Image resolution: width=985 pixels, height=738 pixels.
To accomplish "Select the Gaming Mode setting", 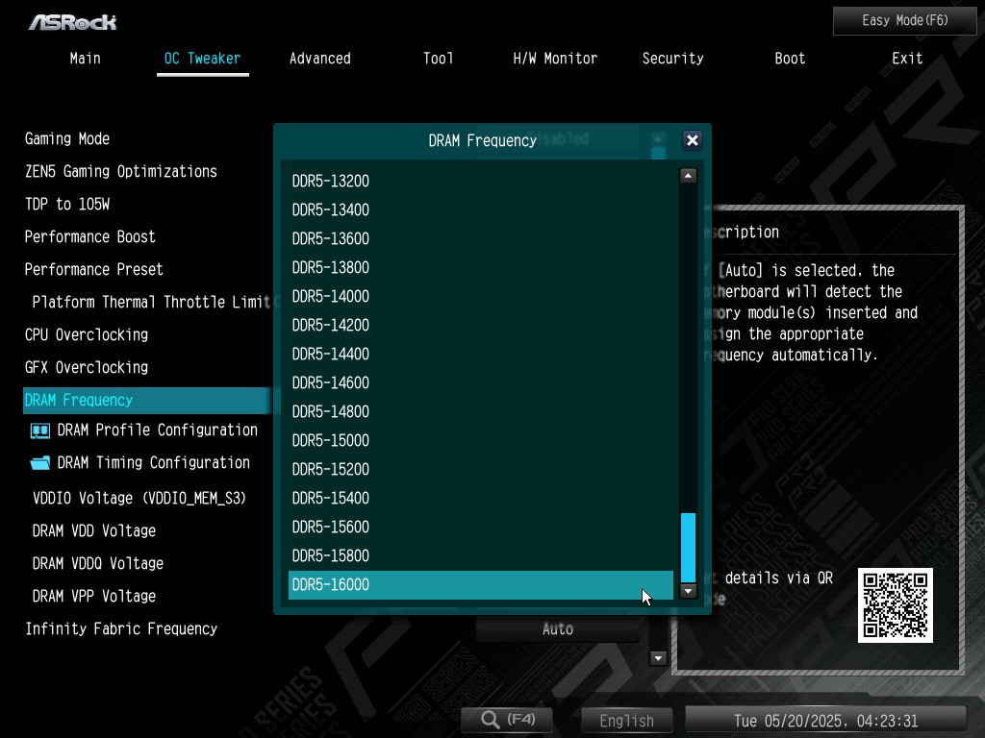I will pos(67,138).
